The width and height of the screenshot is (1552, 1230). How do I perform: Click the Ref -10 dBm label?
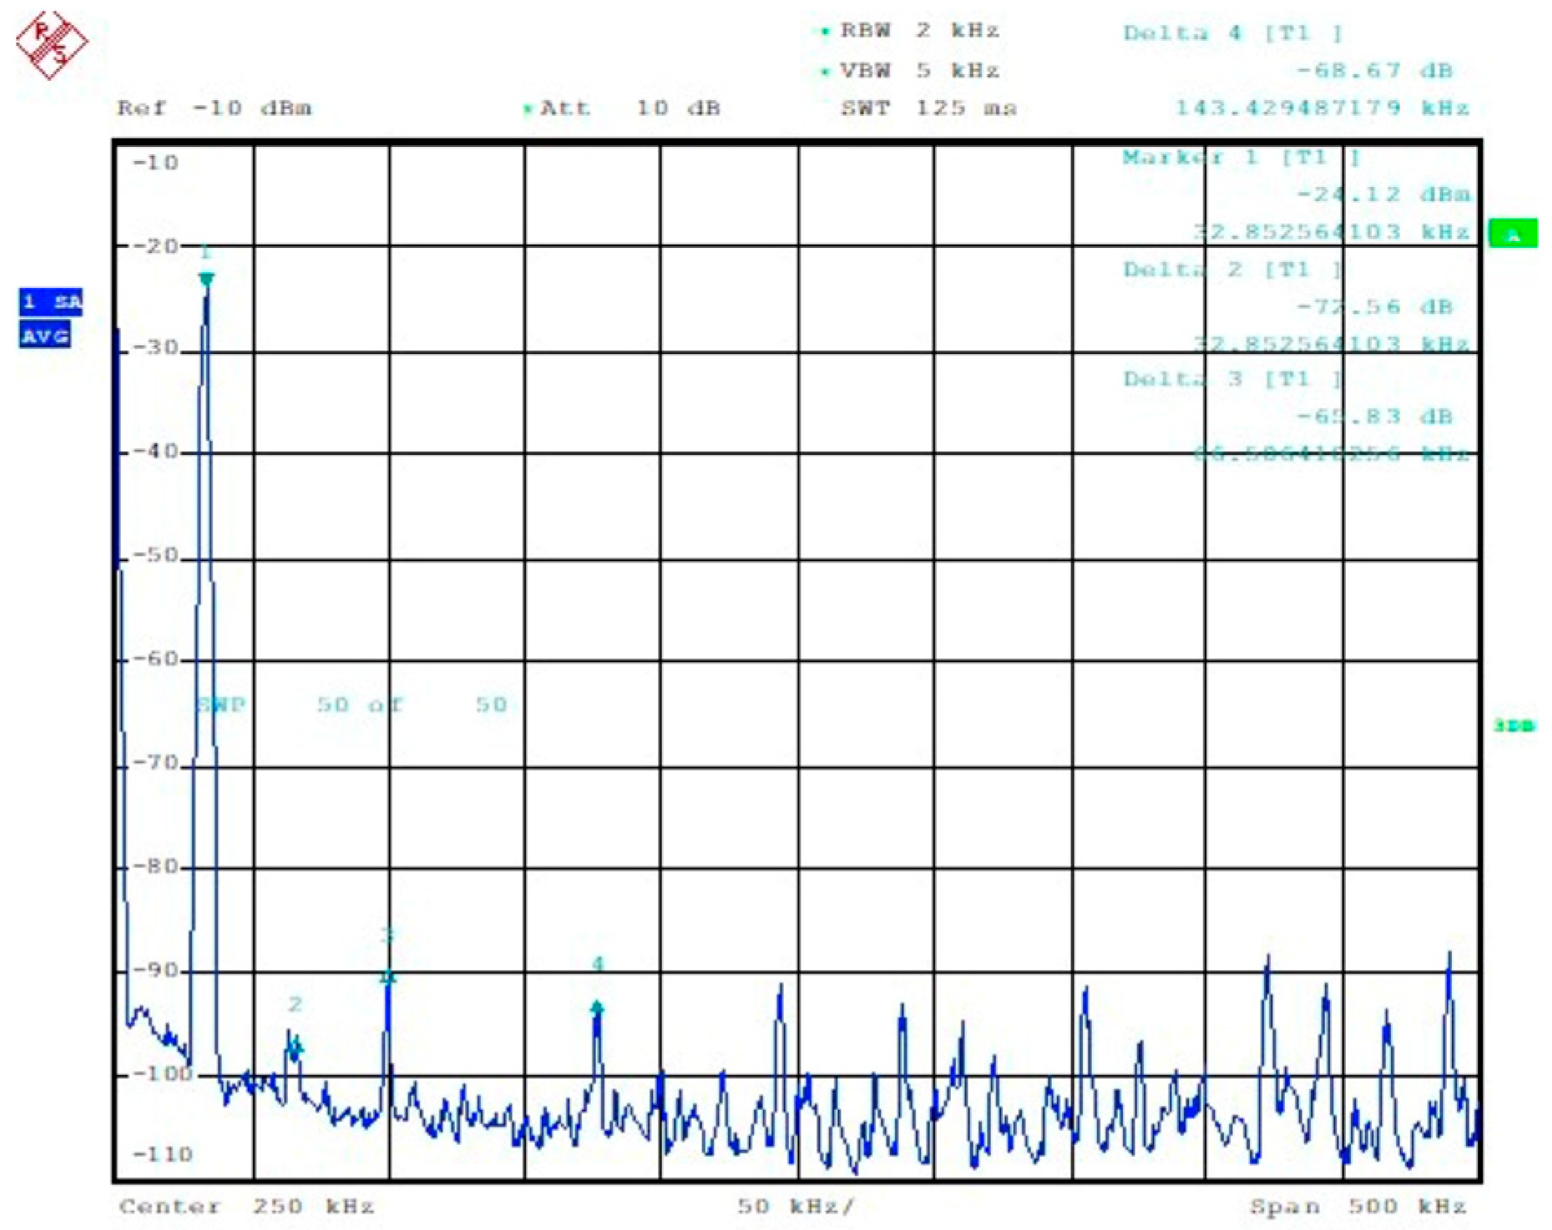coord(215,109)
